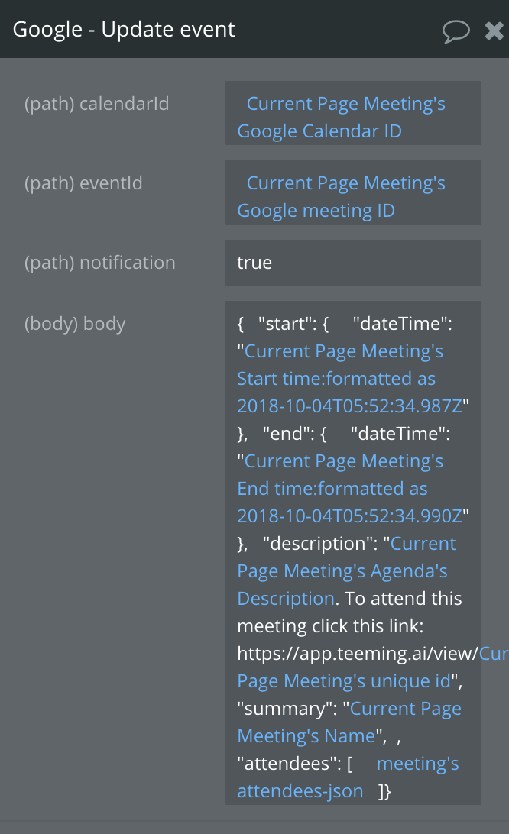Select the Start time formatted expression

(x=350, y=378)
